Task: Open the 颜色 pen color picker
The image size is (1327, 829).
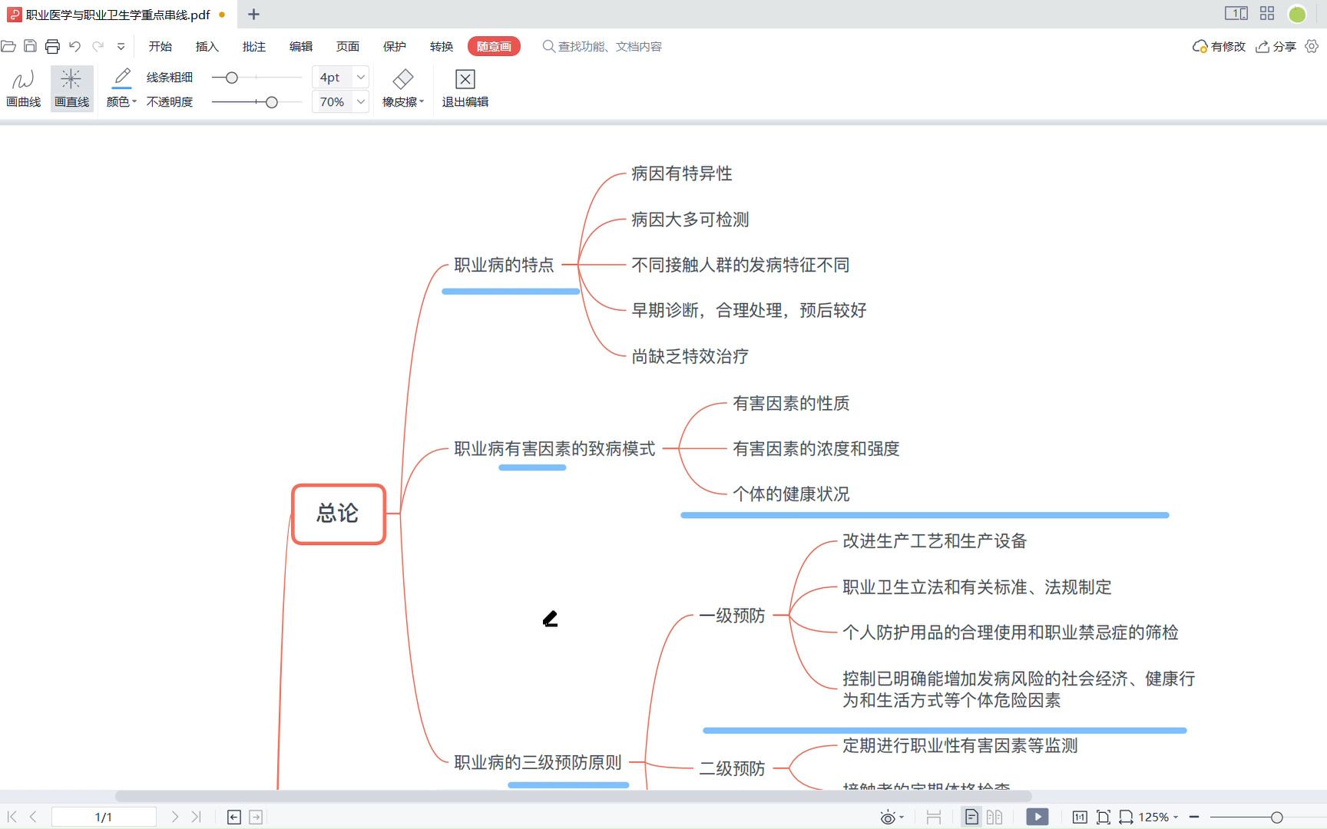Action: (x=121, y=88)
